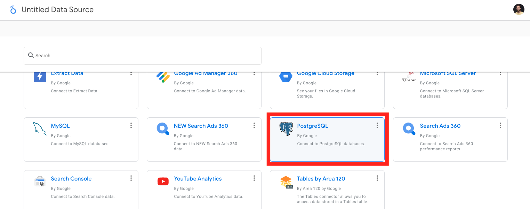
Task: Click the Looker Studio logo icon
Action: (x=13, y=9)
